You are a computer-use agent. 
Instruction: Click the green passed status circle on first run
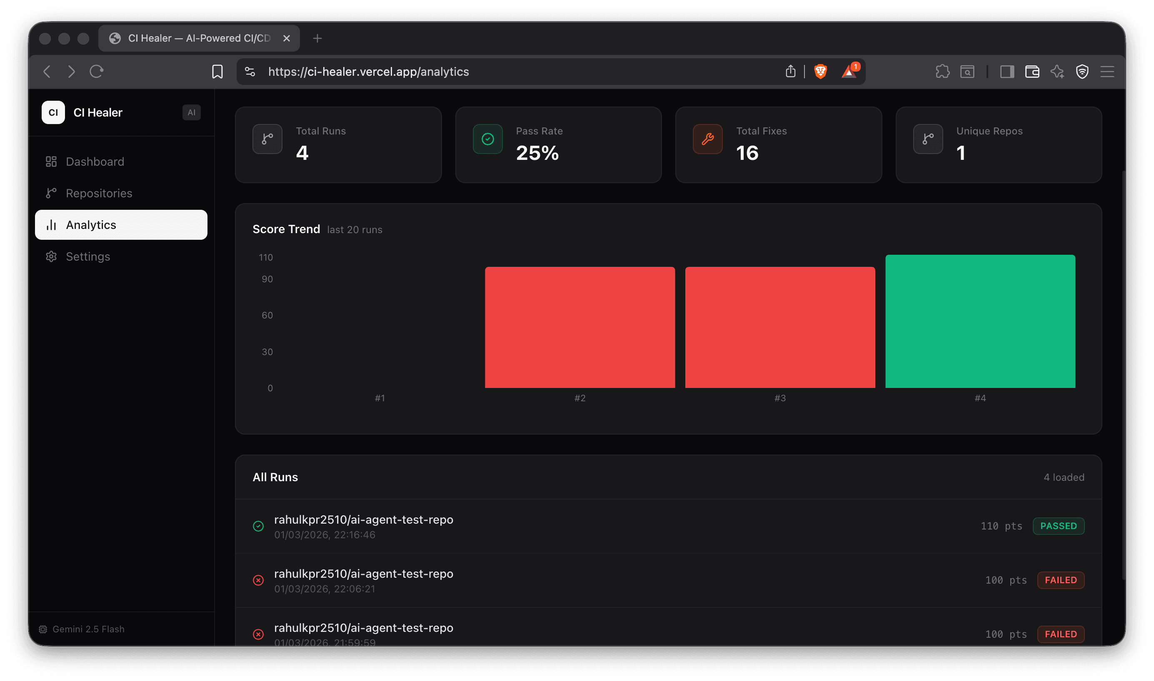pyautogui.click(x=258, y=526)
